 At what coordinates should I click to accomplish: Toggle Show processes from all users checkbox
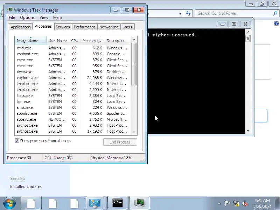[17, 141]
